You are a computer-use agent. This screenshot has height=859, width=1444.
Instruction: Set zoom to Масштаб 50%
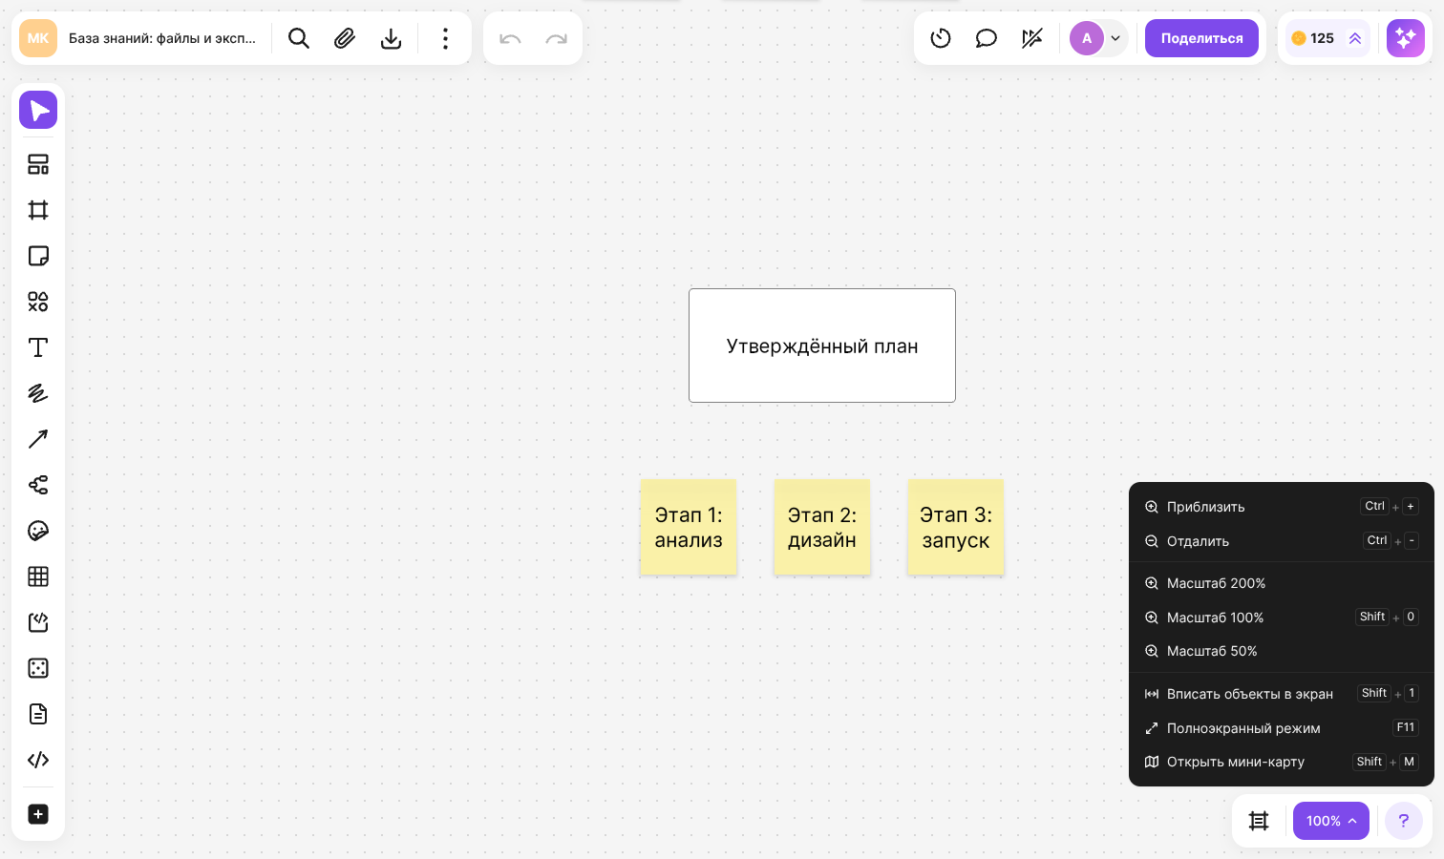[1282, 651]
